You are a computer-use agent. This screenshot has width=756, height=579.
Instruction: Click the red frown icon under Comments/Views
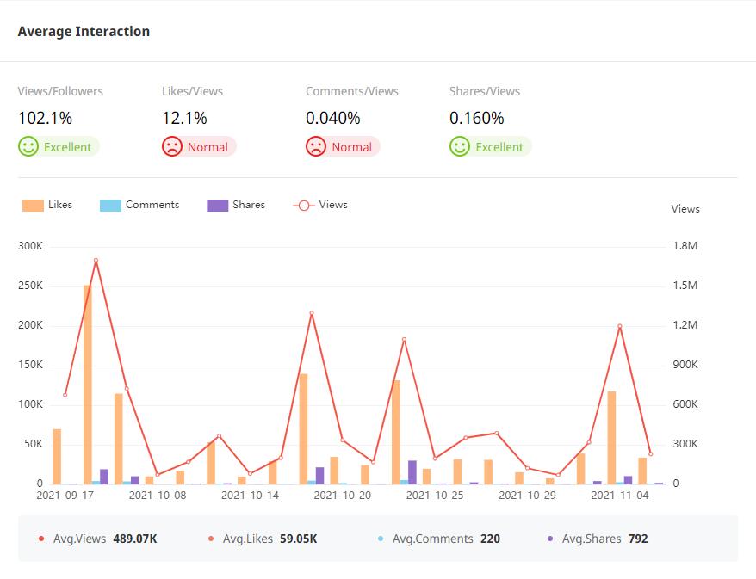pyautogui.click(x=316, y=147)
